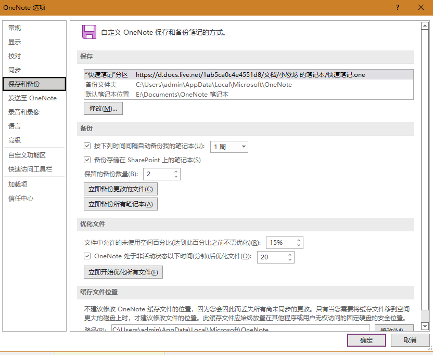Toggle 备份存储在 SharePoint 上的笔记本 checkbox
Viewport: 433px width, 355px height.
click(87, 160)
